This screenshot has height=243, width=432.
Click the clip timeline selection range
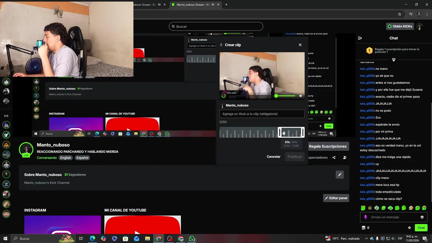291,132
